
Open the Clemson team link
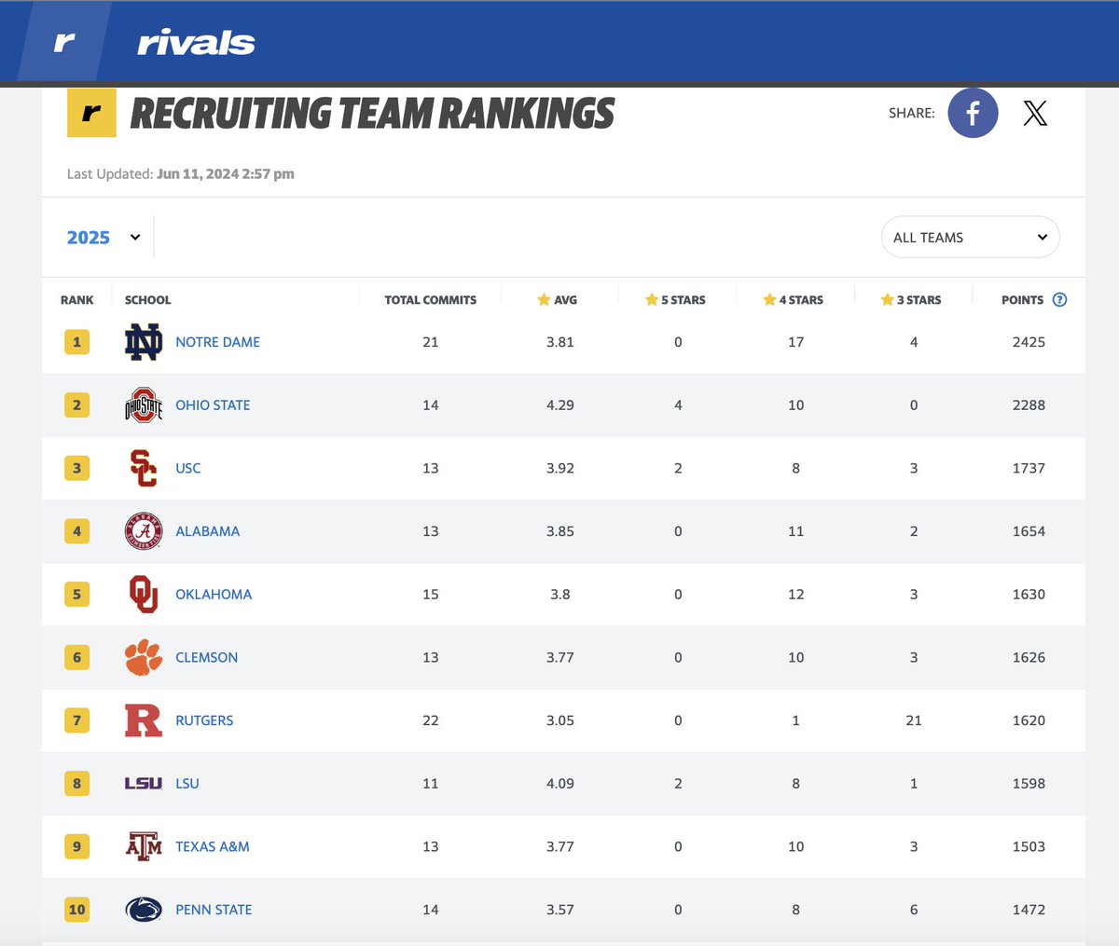[207, 657]
